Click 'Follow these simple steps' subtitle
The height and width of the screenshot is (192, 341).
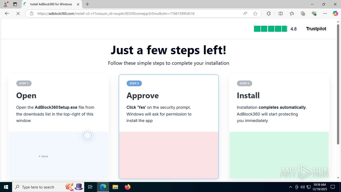pos(168,63)
